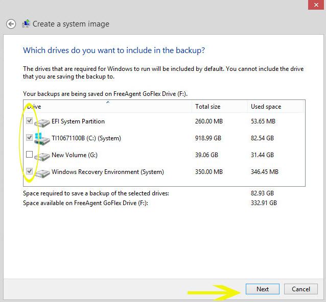Toggle the EFI System Partition checkbox
The width and height of the screenshot is (326, 302).
pyautogui.click(x=30, y=121)
